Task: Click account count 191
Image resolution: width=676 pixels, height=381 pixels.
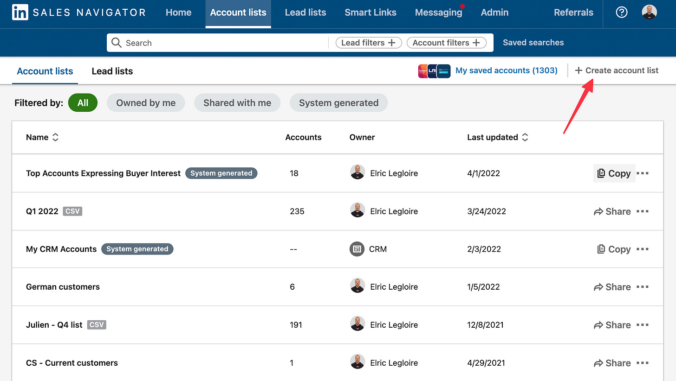Action: [296, 325]
